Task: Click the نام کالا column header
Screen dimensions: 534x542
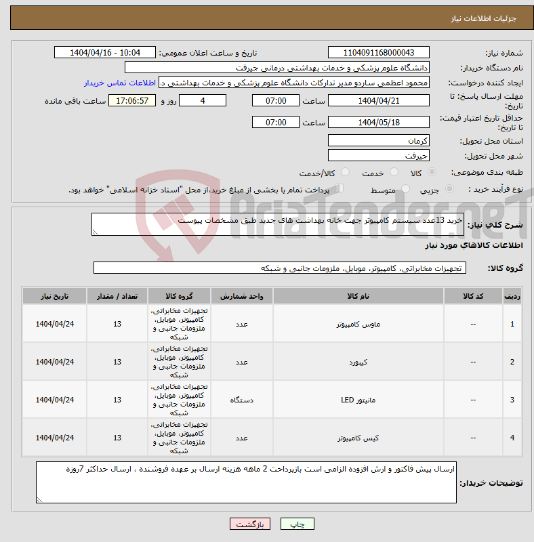Action: 358,296
